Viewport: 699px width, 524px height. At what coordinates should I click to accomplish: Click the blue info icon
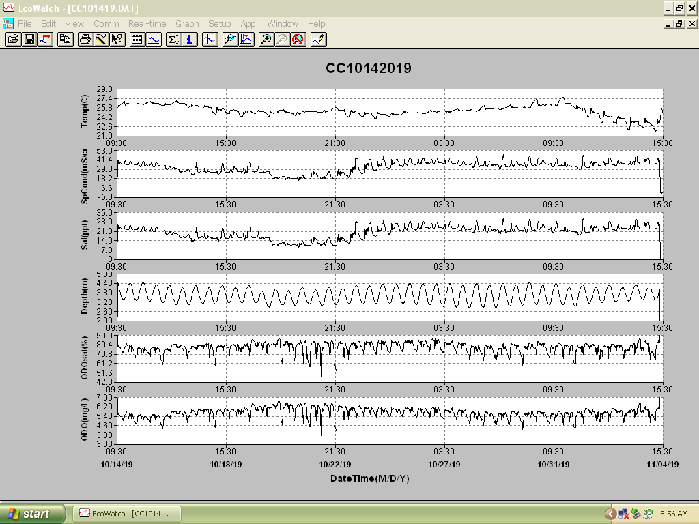point(190,40)
